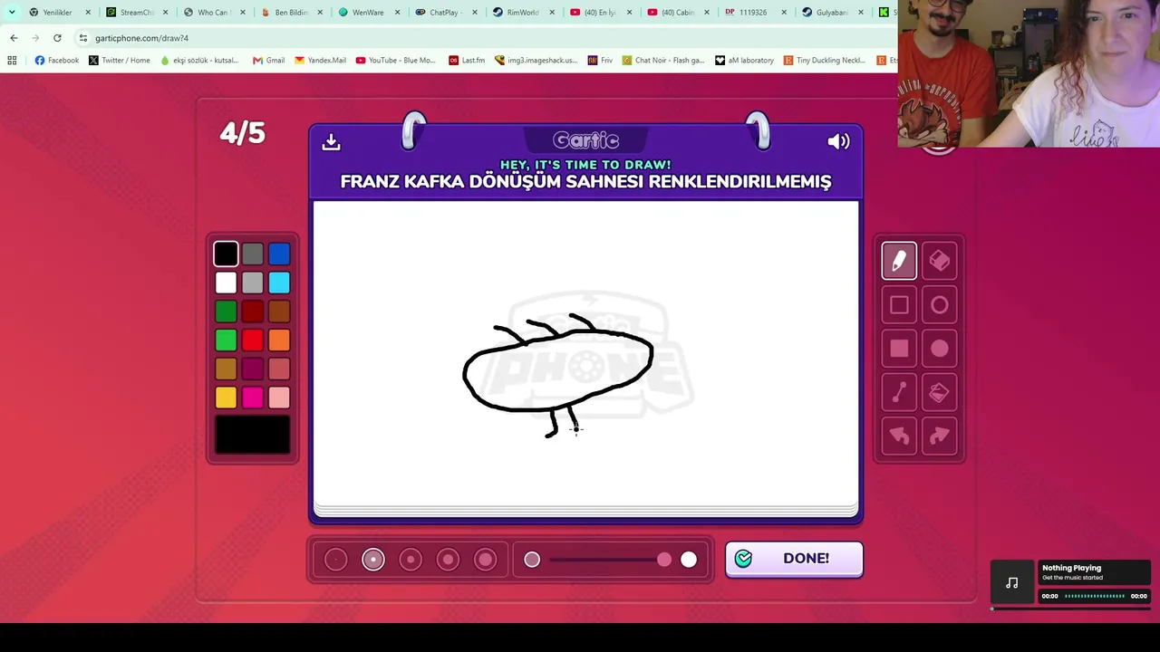Viewport: 1160px width, 652px height.
Task: Select the eraser tool
Action: [939, 261]
